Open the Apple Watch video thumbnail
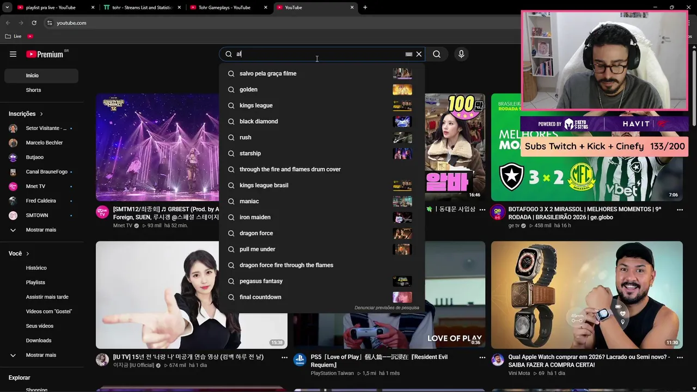 pos(587,295)
